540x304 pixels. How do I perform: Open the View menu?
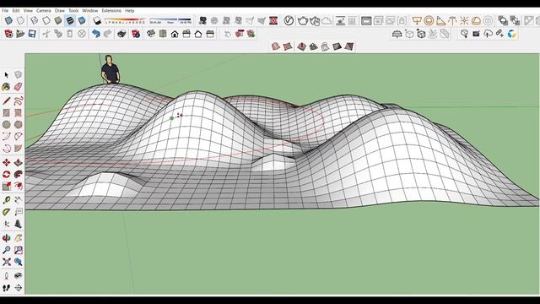(x=28, y=11)
